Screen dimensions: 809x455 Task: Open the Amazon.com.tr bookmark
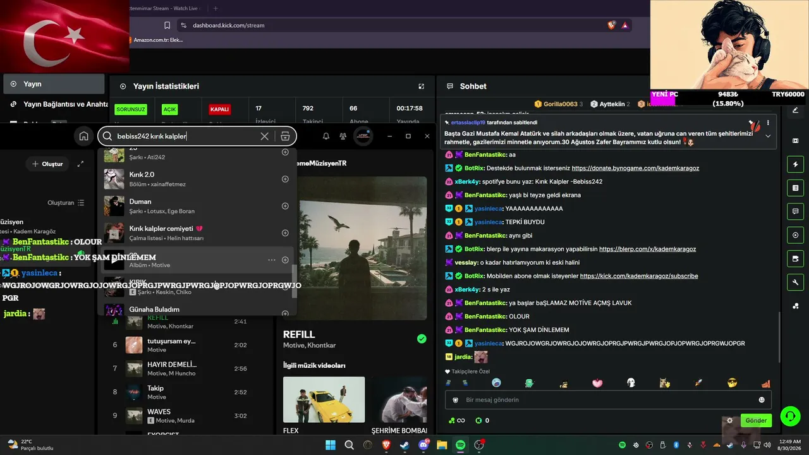(x=158, y=40)
